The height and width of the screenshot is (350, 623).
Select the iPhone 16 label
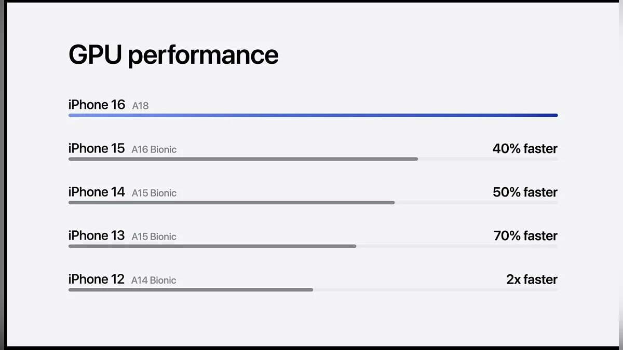tap(97, 105)
